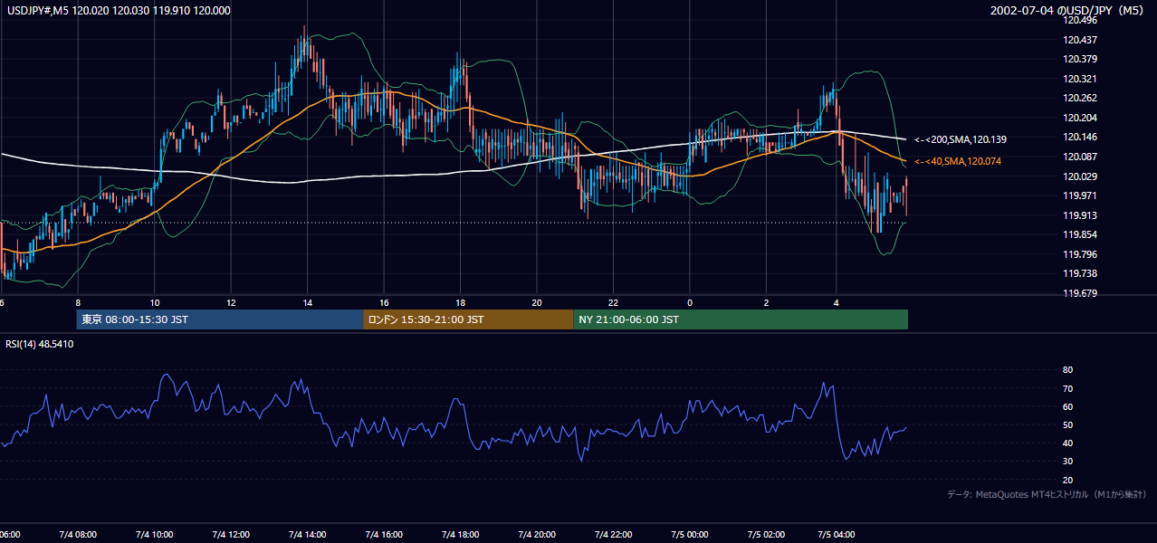
Task: Click the RSI axis value 80
Action: click(x=1068, y=370)
